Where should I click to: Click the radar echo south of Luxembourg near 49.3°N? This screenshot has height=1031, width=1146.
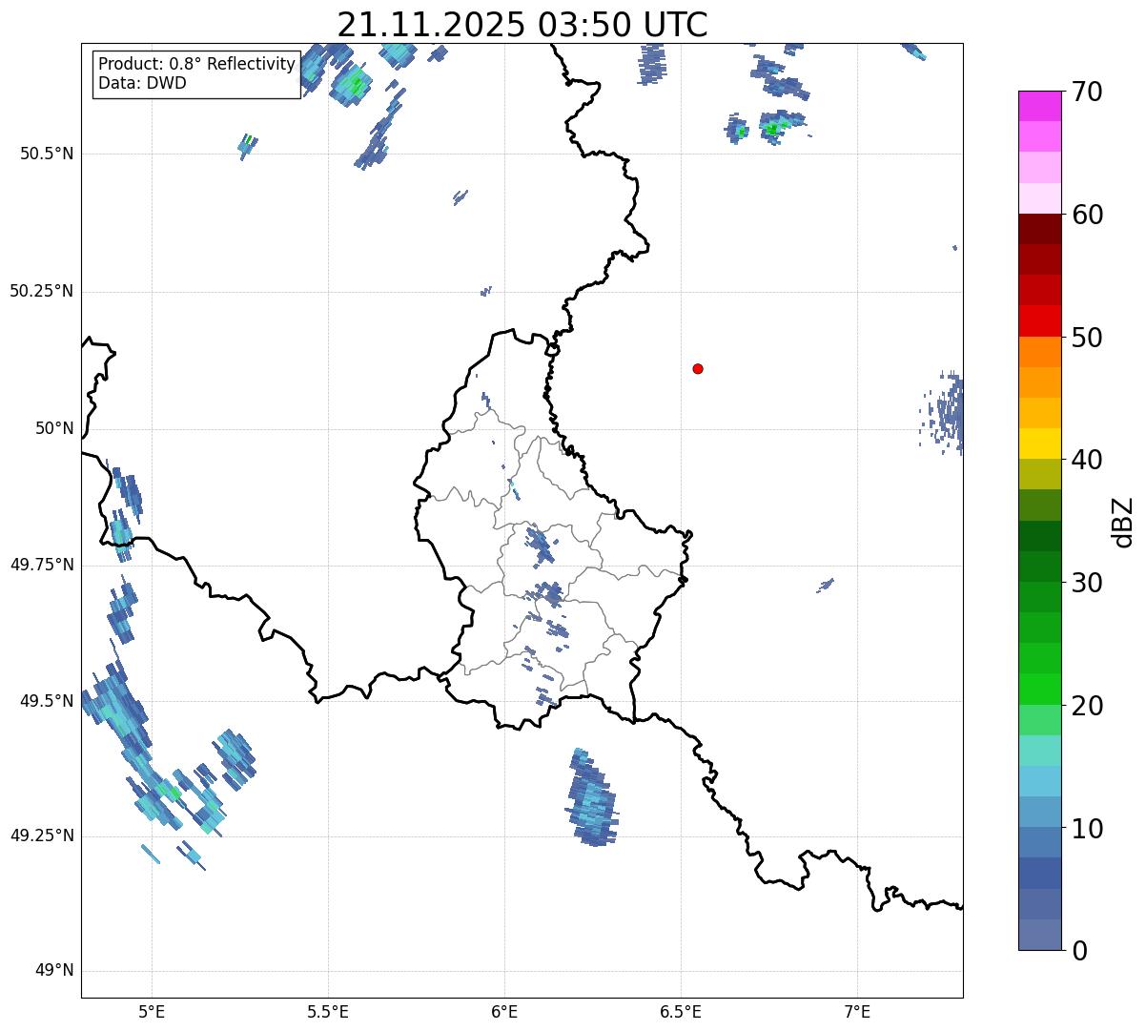(592, 797)
